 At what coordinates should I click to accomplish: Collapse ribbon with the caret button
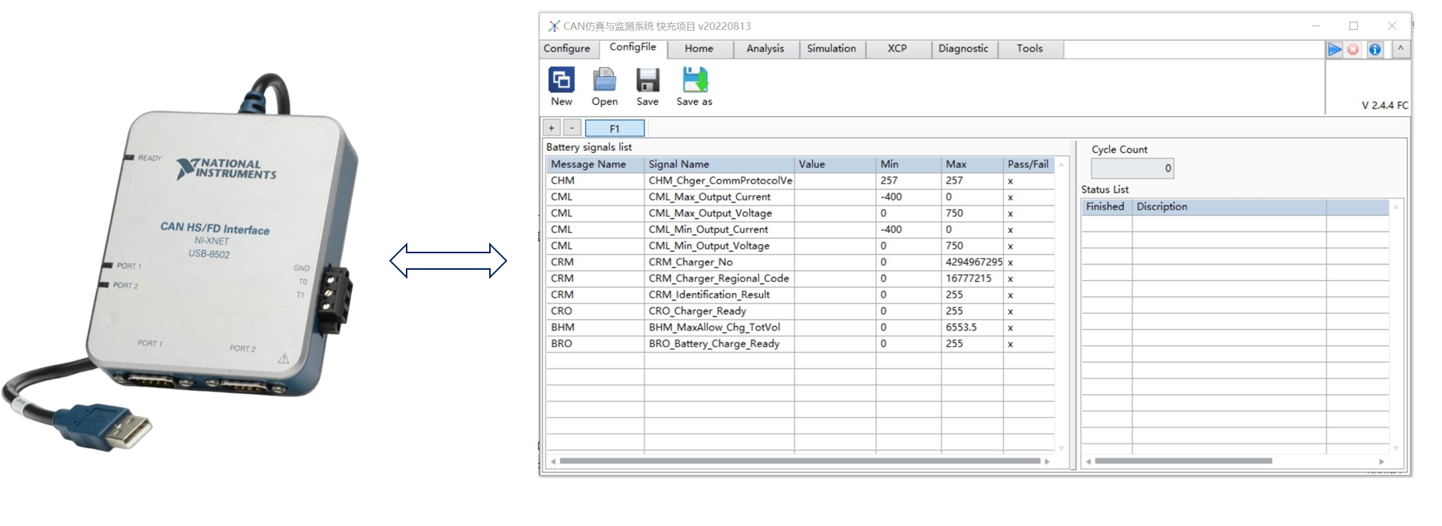point(1400,49)
